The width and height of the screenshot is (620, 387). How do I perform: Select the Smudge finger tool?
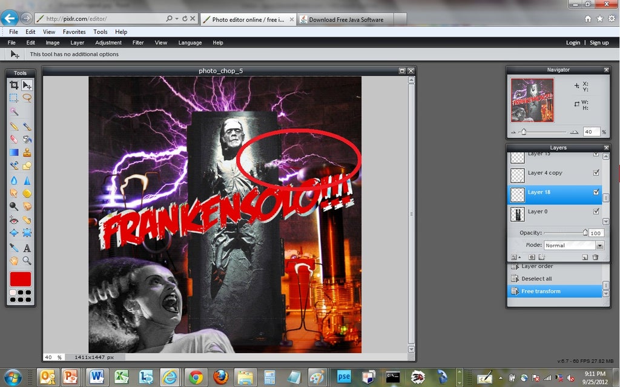14,193
